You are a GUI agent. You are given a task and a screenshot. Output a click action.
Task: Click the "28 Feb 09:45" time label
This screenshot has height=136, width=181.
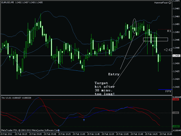tap(50, 134)
